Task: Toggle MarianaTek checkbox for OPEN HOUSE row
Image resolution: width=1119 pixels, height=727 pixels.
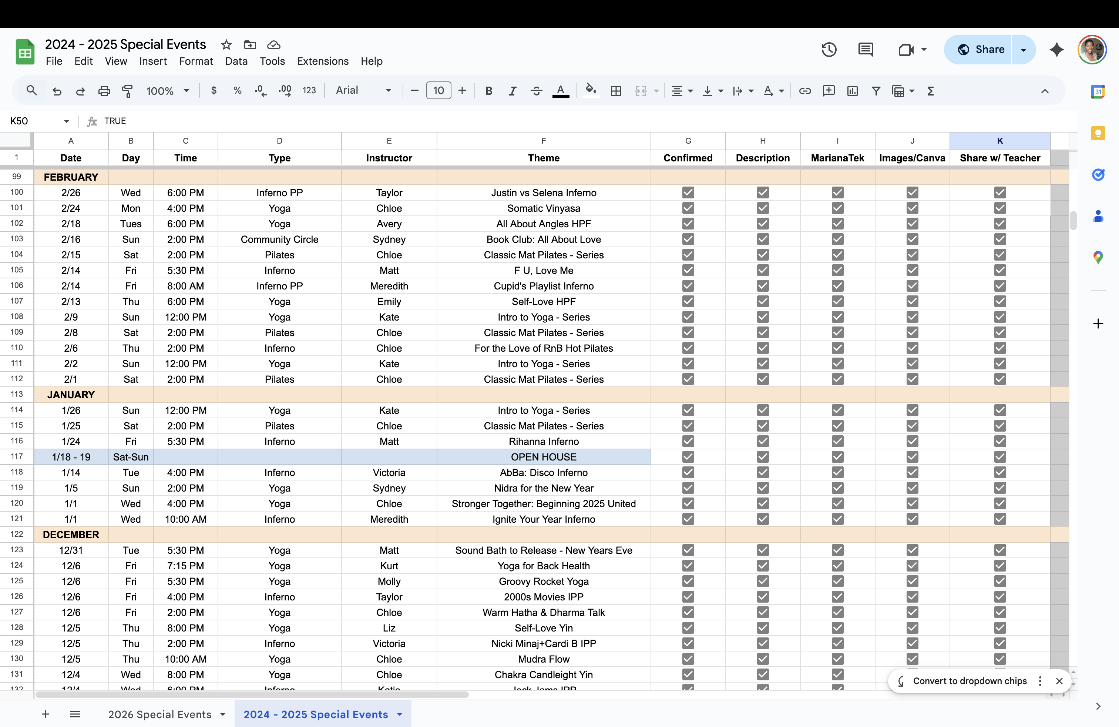Action: [x=837, y=457]
